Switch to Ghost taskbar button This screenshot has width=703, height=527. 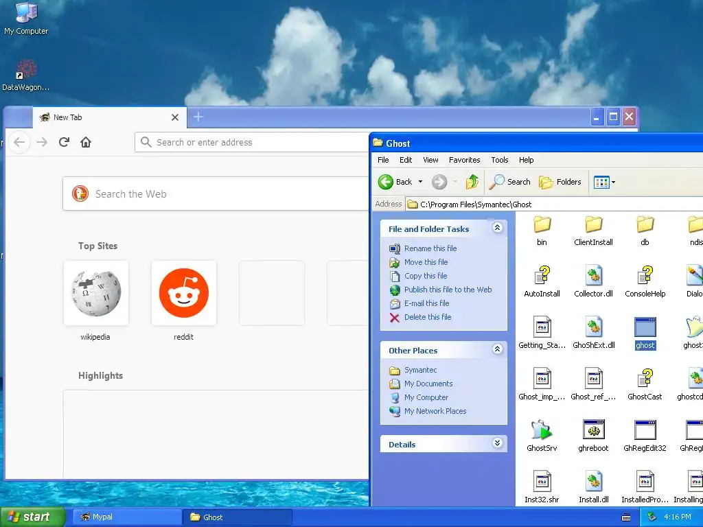238,517
